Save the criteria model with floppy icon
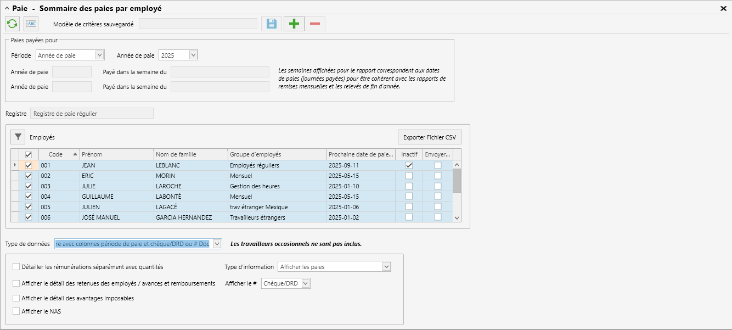This screenshot has height=330, width=732. [271, 24]
